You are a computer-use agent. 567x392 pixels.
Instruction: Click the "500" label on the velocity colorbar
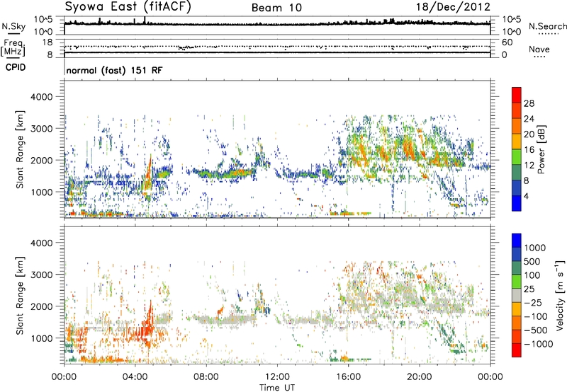coord(532,262)
